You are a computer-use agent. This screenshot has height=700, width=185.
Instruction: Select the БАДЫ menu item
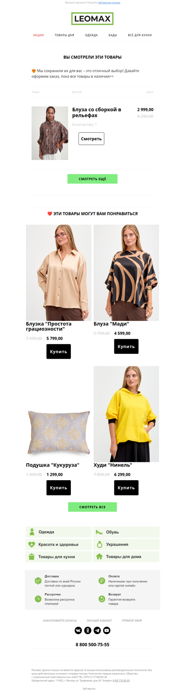tap(113, 35)
